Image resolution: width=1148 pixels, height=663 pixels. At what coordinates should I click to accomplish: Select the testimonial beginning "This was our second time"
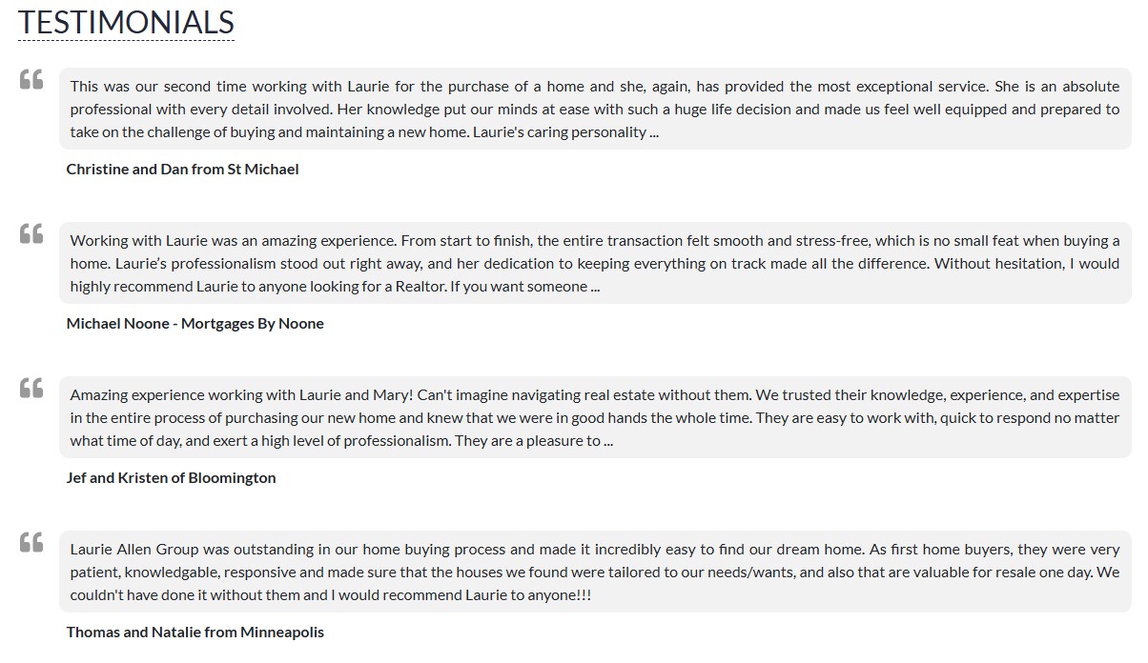point(595,109)
